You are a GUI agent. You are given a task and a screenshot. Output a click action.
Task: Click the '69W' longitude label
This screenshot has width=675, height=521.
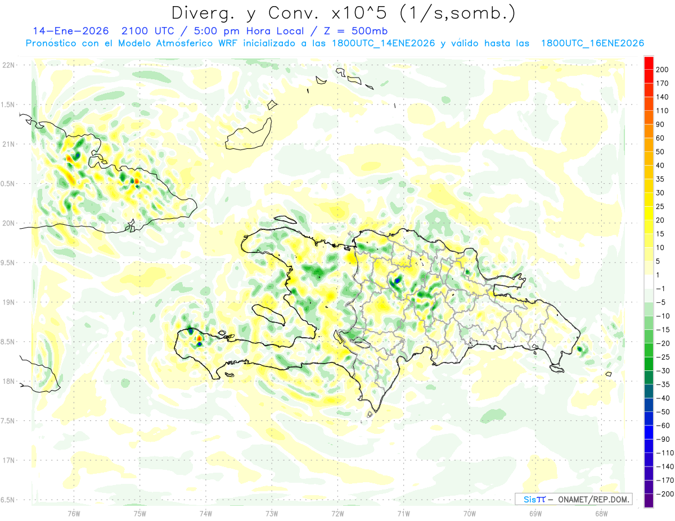pos(535,514)
